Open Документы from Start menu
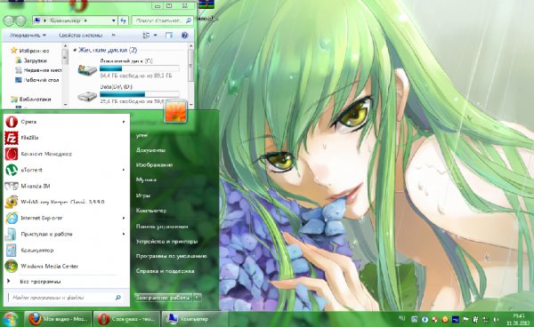This screenshot has height=327, width=534. pos(150,150)
